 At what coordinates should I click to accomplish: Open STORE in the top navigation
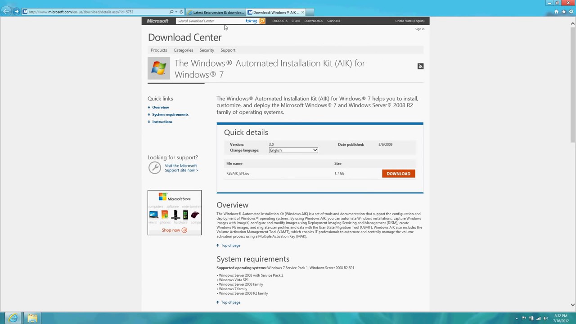(296, 21)
